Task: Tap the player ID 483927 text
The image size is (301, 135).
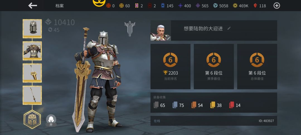Action: pos(266,121)
